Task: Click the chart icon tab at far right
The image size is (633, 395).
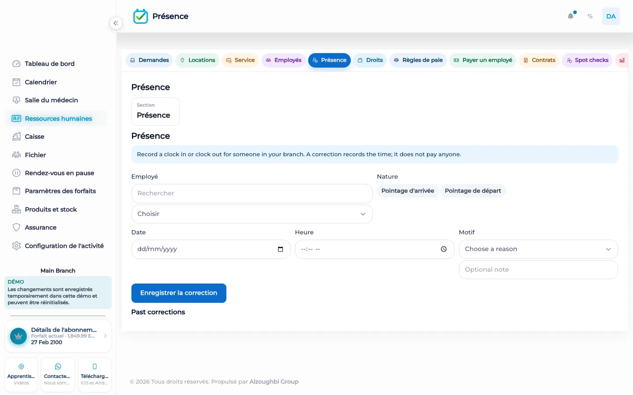Action: pos(622,60)
